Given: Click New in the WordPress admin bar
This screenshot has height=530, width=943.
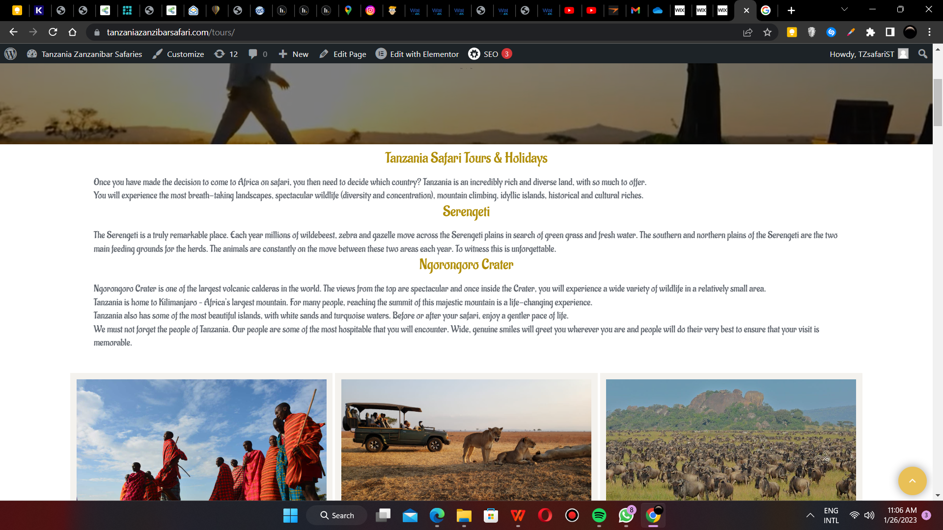Looking at the screenshot, I should (x=294, y=54).
